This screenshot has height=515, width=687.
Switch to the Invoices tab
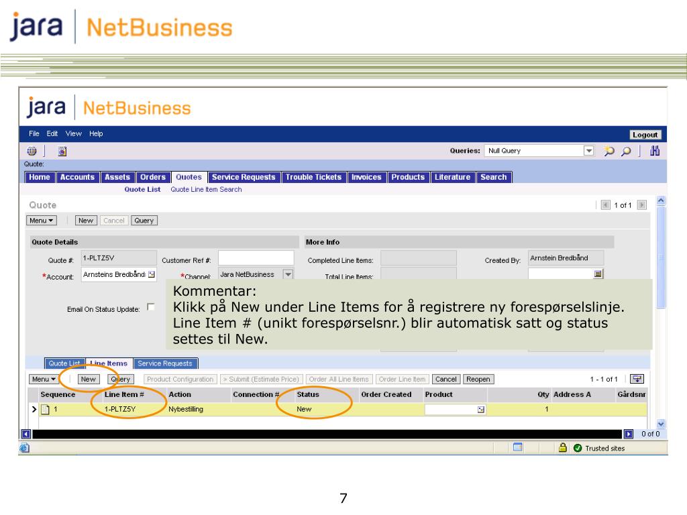[366, 177]
